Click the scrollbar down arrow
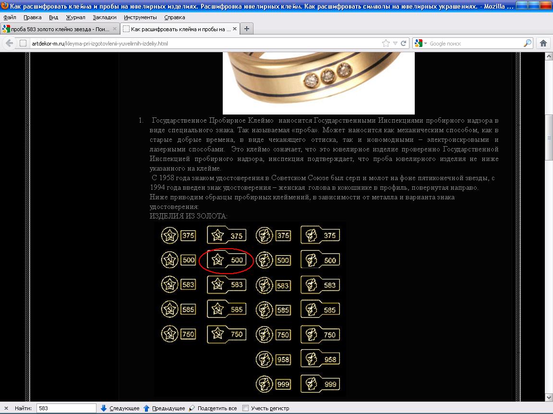 (x=549, y=397)
